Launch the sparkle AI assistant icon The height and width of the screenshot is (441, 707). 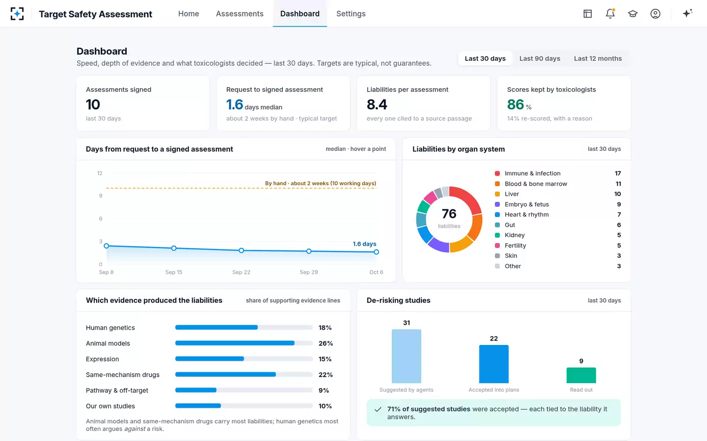coord(687,13)
